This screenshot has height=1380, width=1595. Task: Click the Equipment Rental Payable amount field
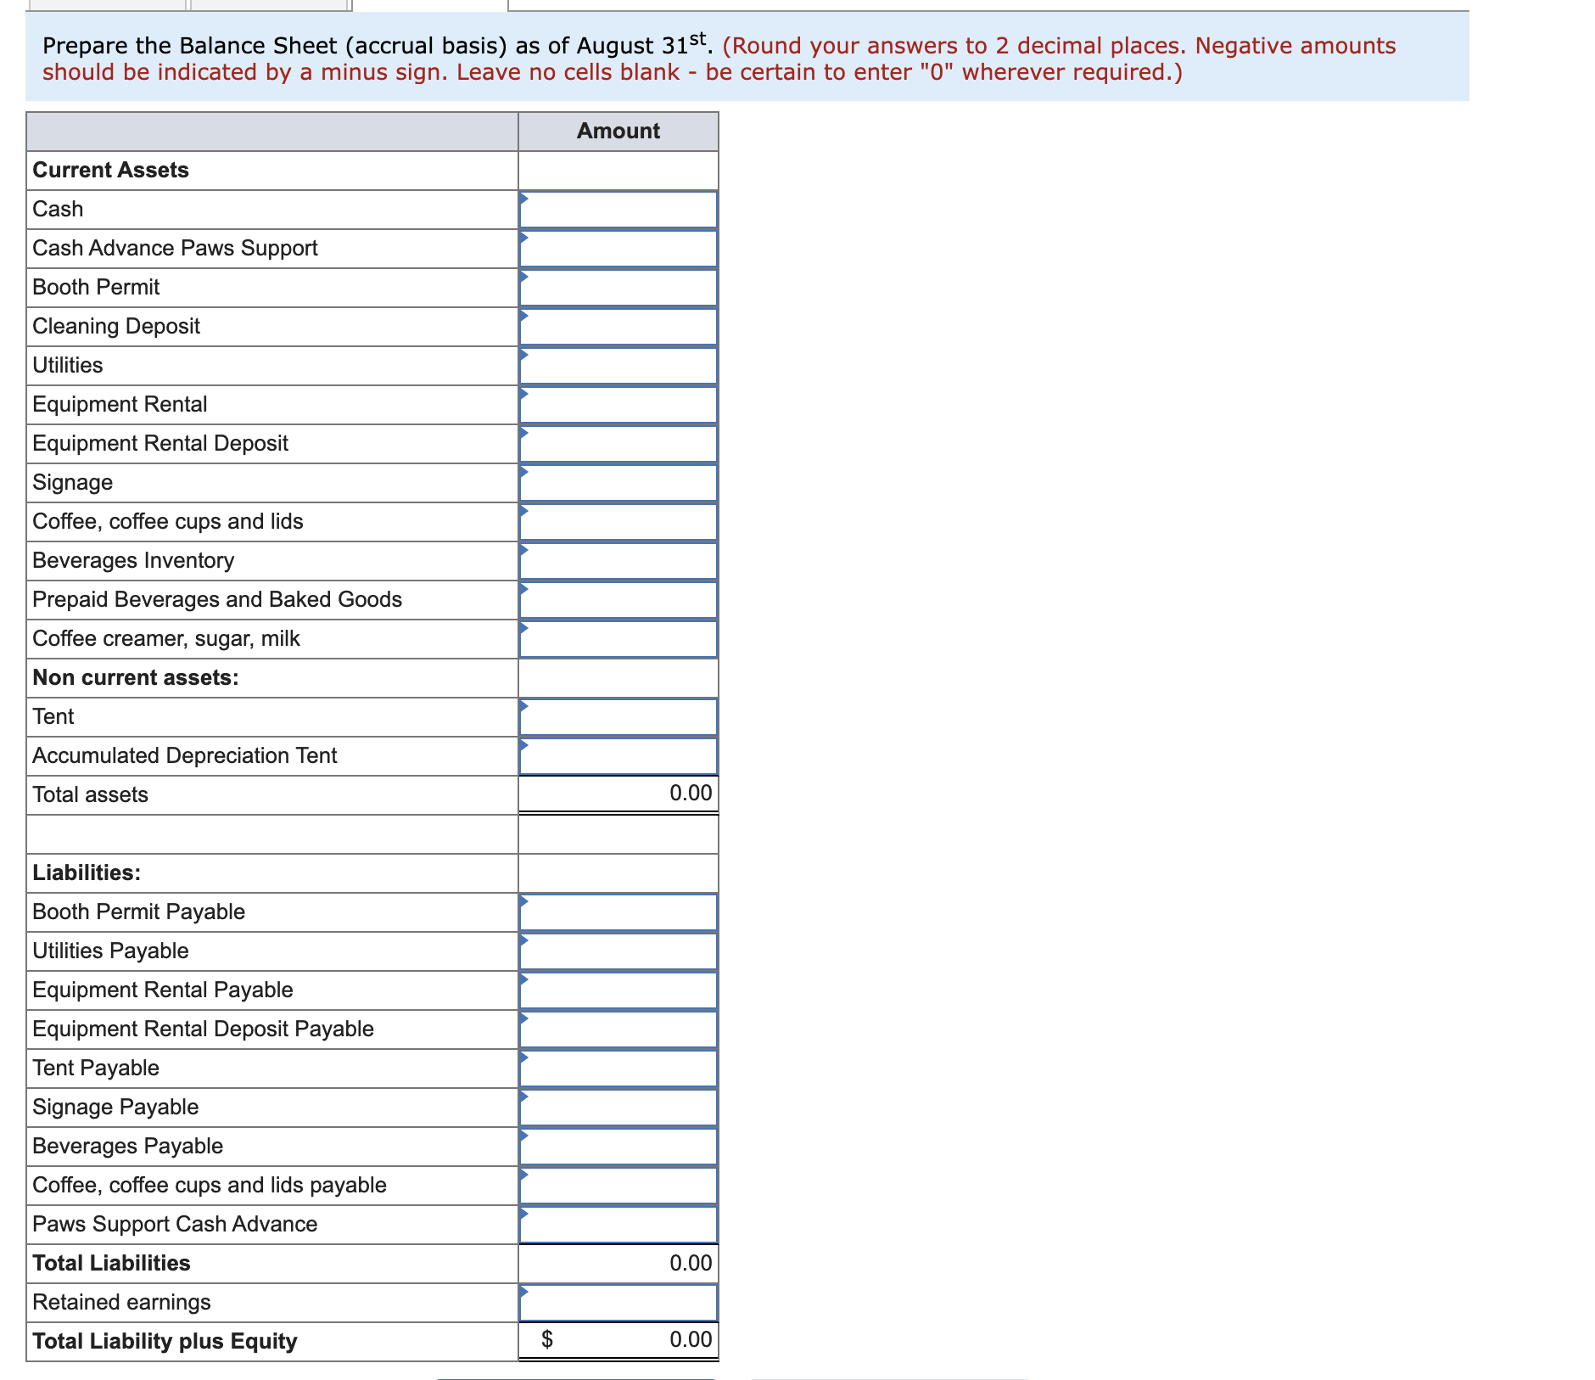[x=618, y=990]
